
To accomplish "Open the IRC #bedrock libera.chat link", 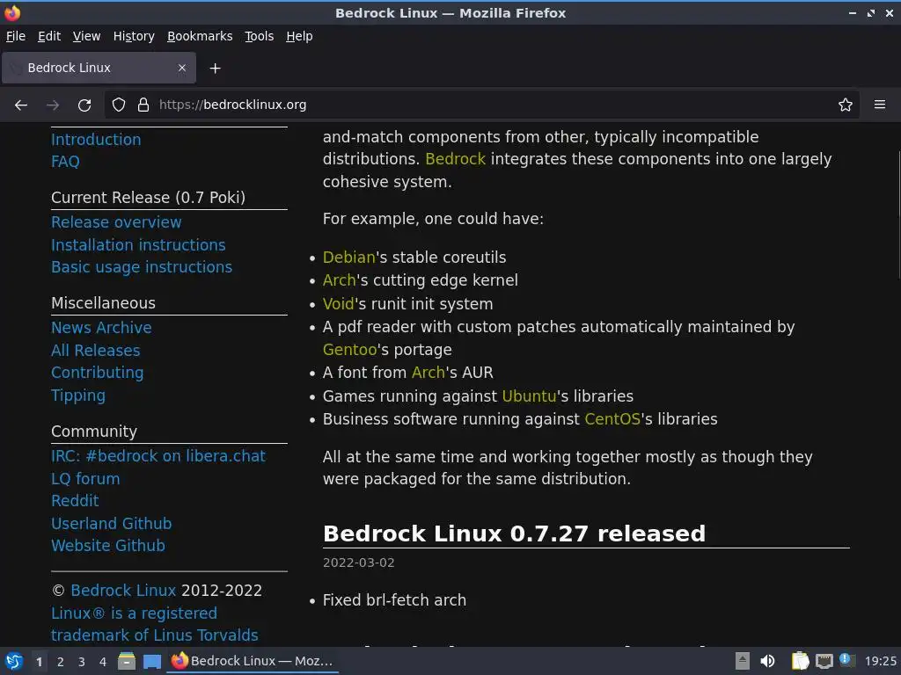I will (x=158, y=456).
